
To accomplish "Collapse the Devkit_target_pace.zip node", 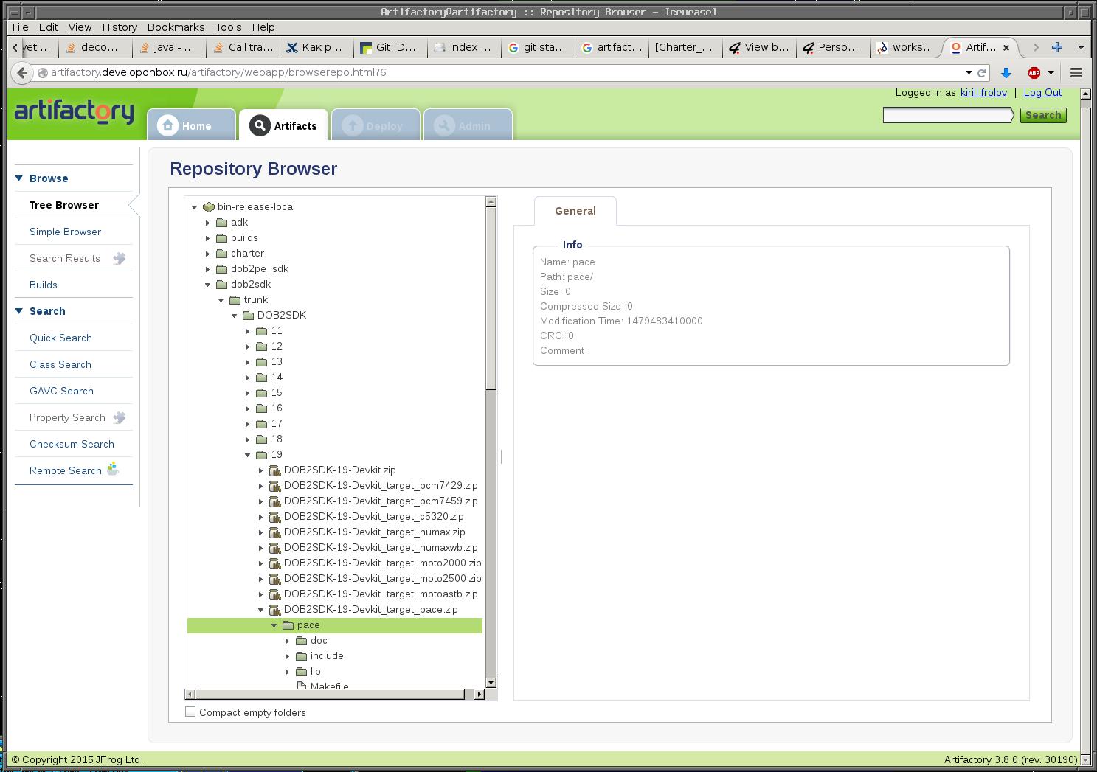I will click(x=261, y=610).
